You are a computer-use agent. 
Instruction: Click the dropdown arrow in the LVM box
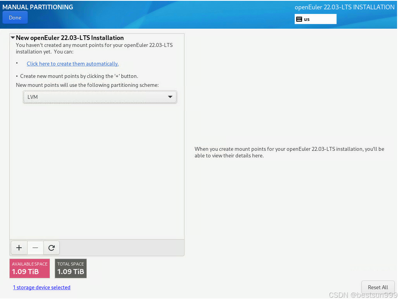point(170,97)
